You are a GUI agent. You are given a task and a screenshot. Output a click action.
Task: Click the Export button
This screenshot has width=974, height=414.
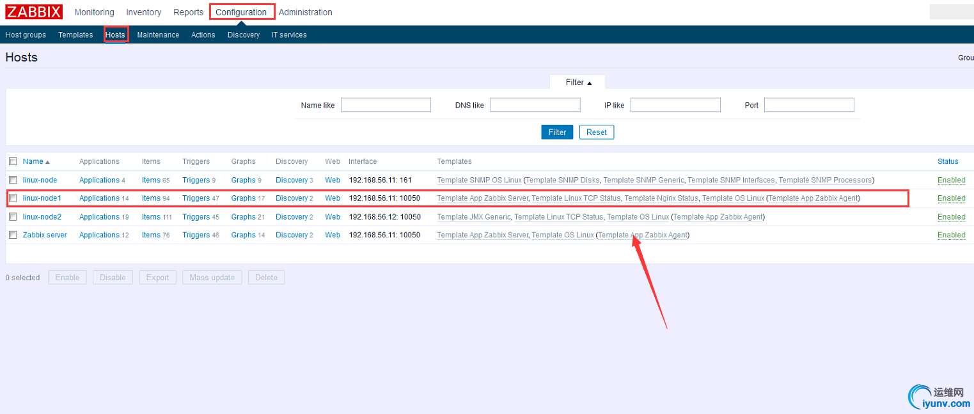point(157,278)
